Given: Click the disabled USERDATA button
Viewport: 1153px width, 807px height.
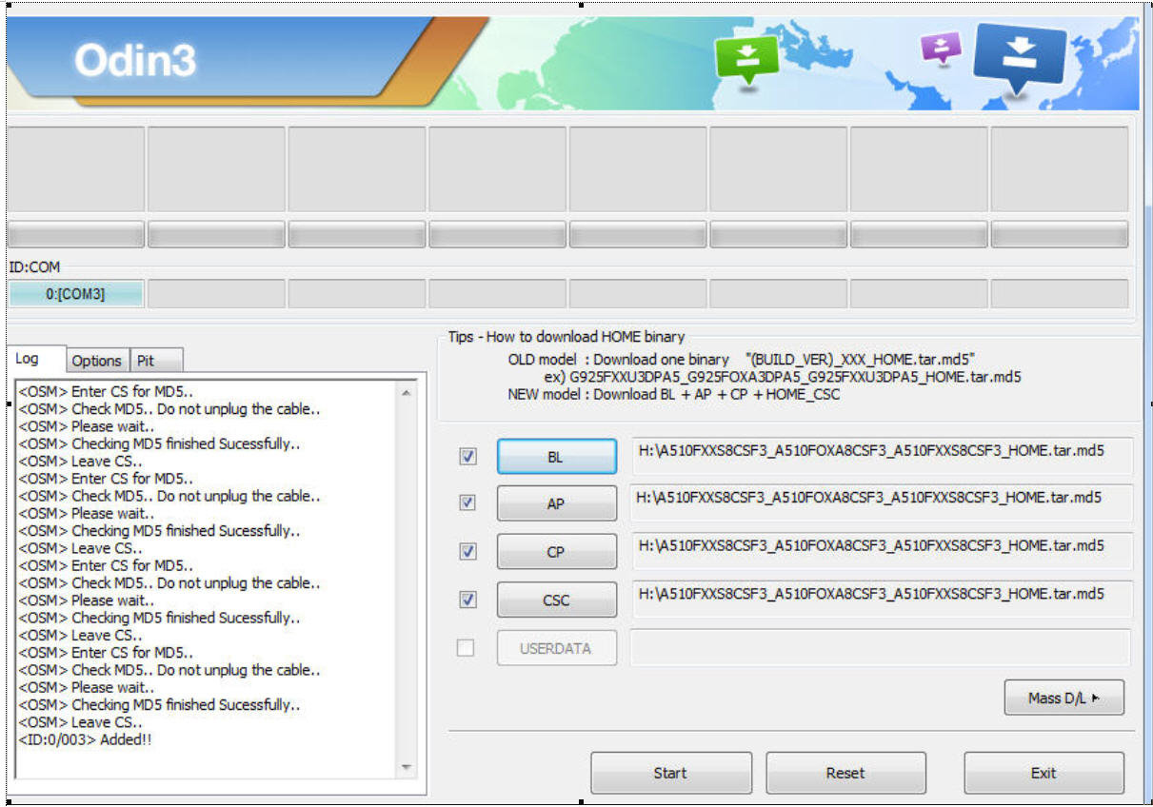Looking at the screenshot, I should tap(556, 648).
